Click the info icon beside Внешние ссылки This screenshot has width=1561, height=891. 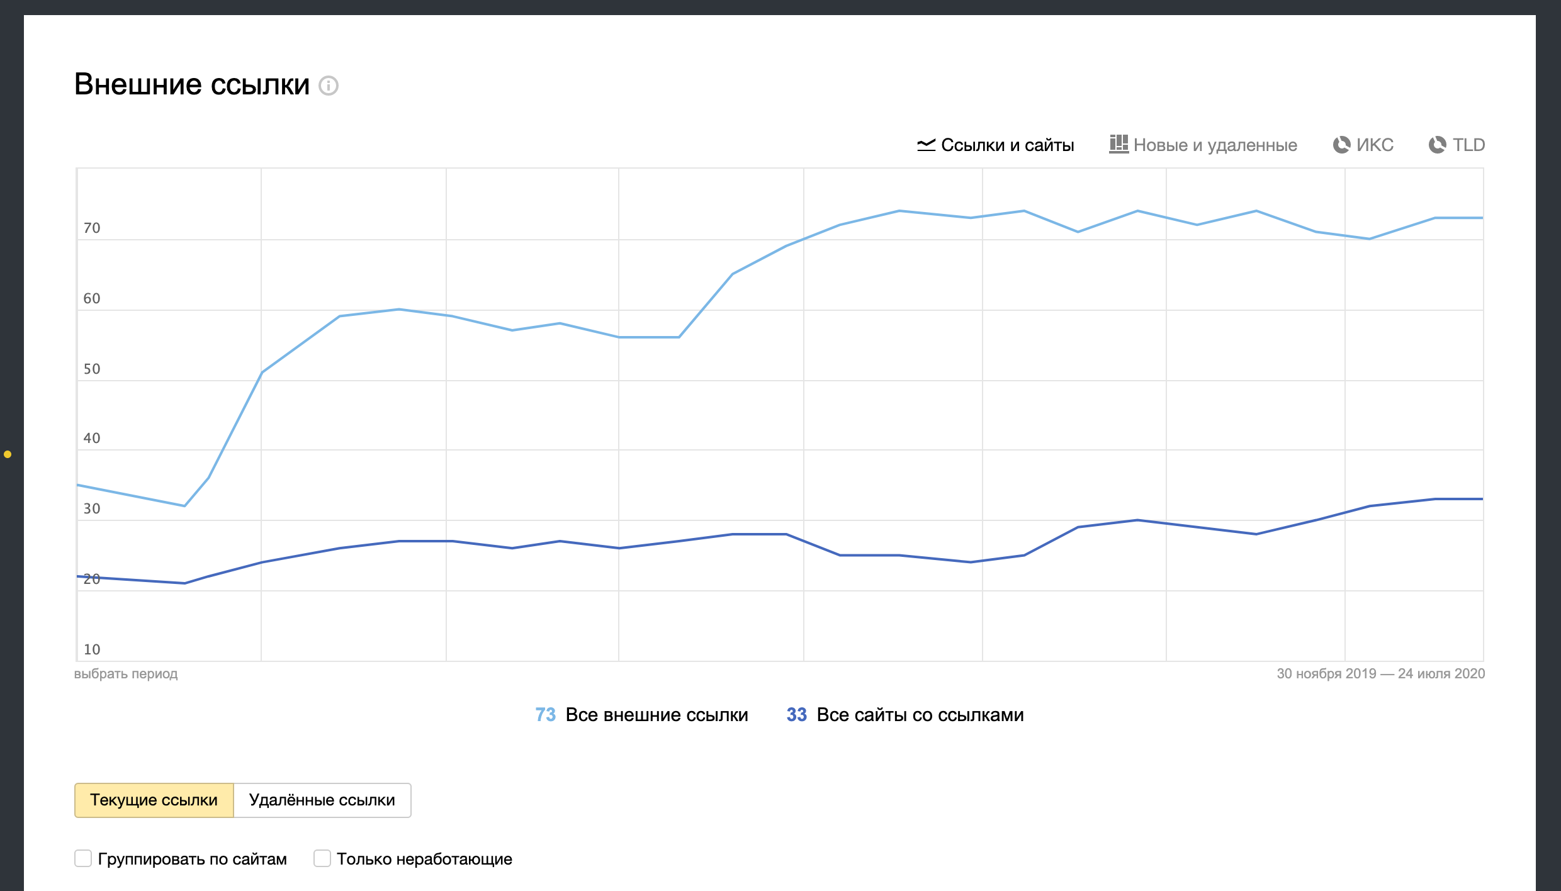tap(329, 86)
